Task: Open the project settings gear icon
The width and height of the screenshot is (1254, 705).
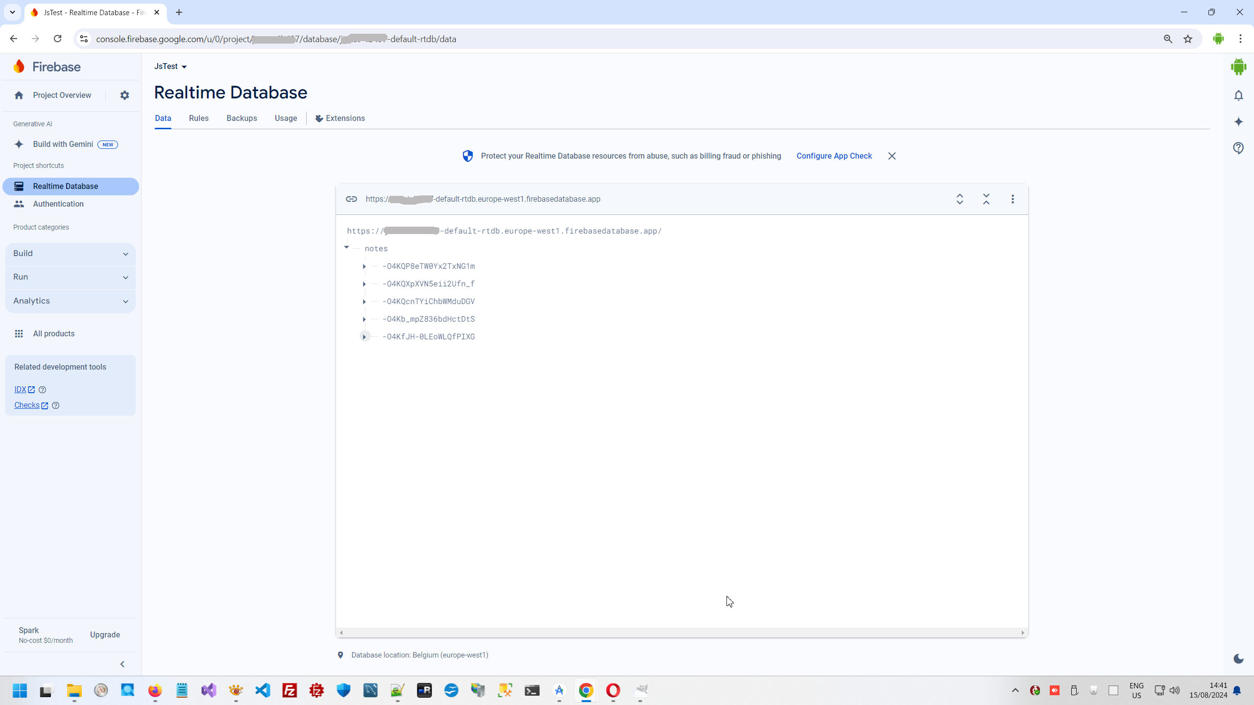Action: 124,95
